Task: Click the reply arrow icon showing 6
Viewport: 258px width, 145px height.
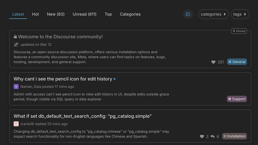Action: tap(212, 137)
